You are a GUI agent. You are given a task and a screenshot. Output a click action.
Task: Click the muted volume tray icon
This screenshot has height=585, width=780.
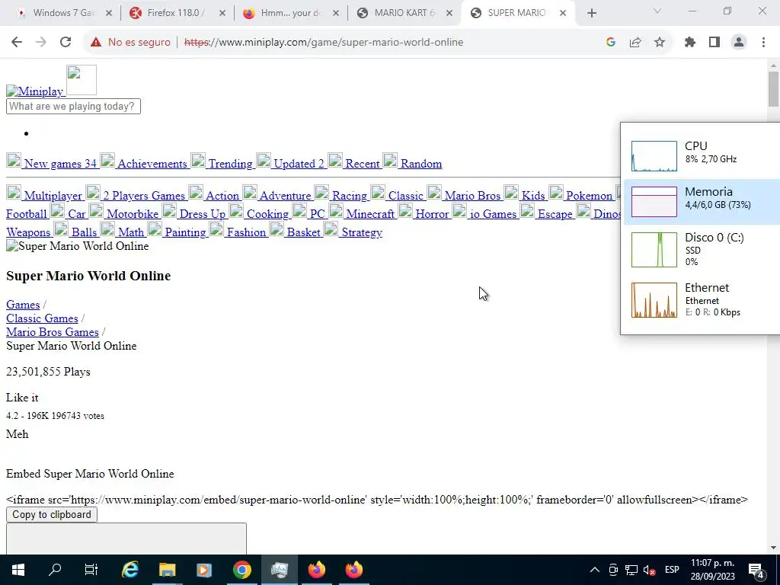point(649,570)
